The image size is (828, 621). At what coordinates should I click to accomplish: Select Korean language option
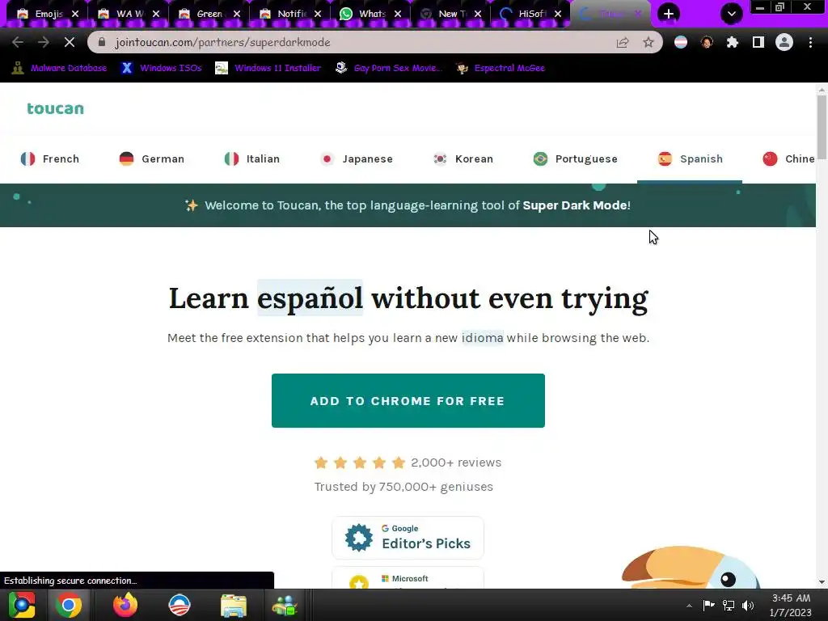click(463, 159)
